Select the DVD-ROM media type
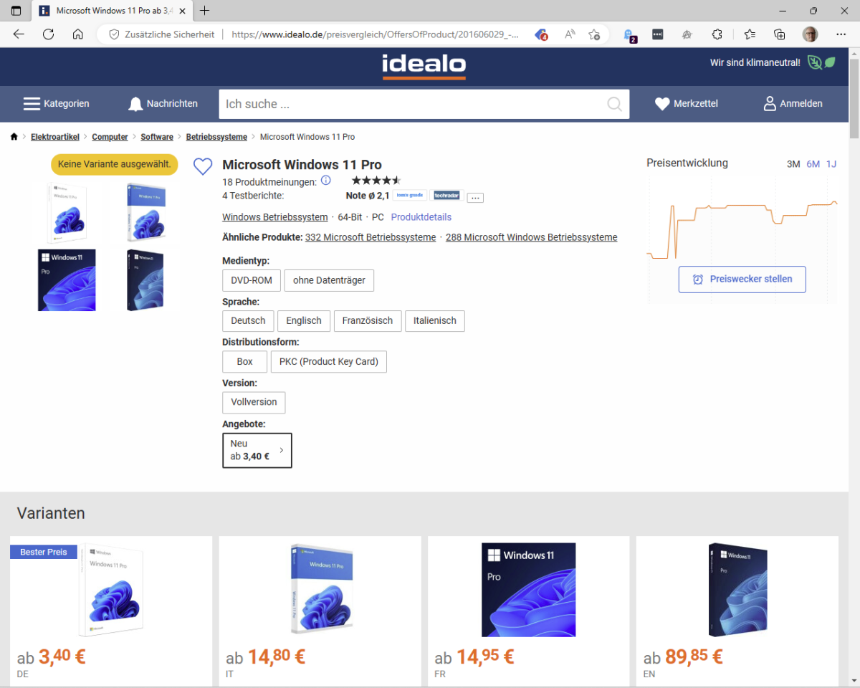Image resolution: width=860 pixels, height=688 pixels. (252, 280)
